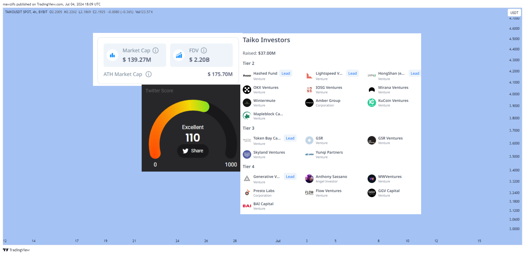This screenshot has width=525, height=255.
Task: Click the Token Bay Capital logo
Action: click(247, 140)
